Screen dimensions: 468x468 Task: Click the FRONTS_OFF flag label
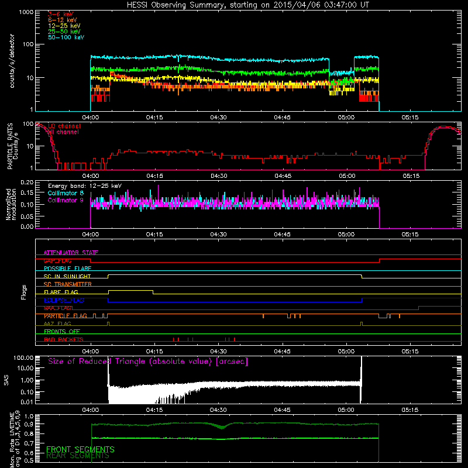(62, 332)
